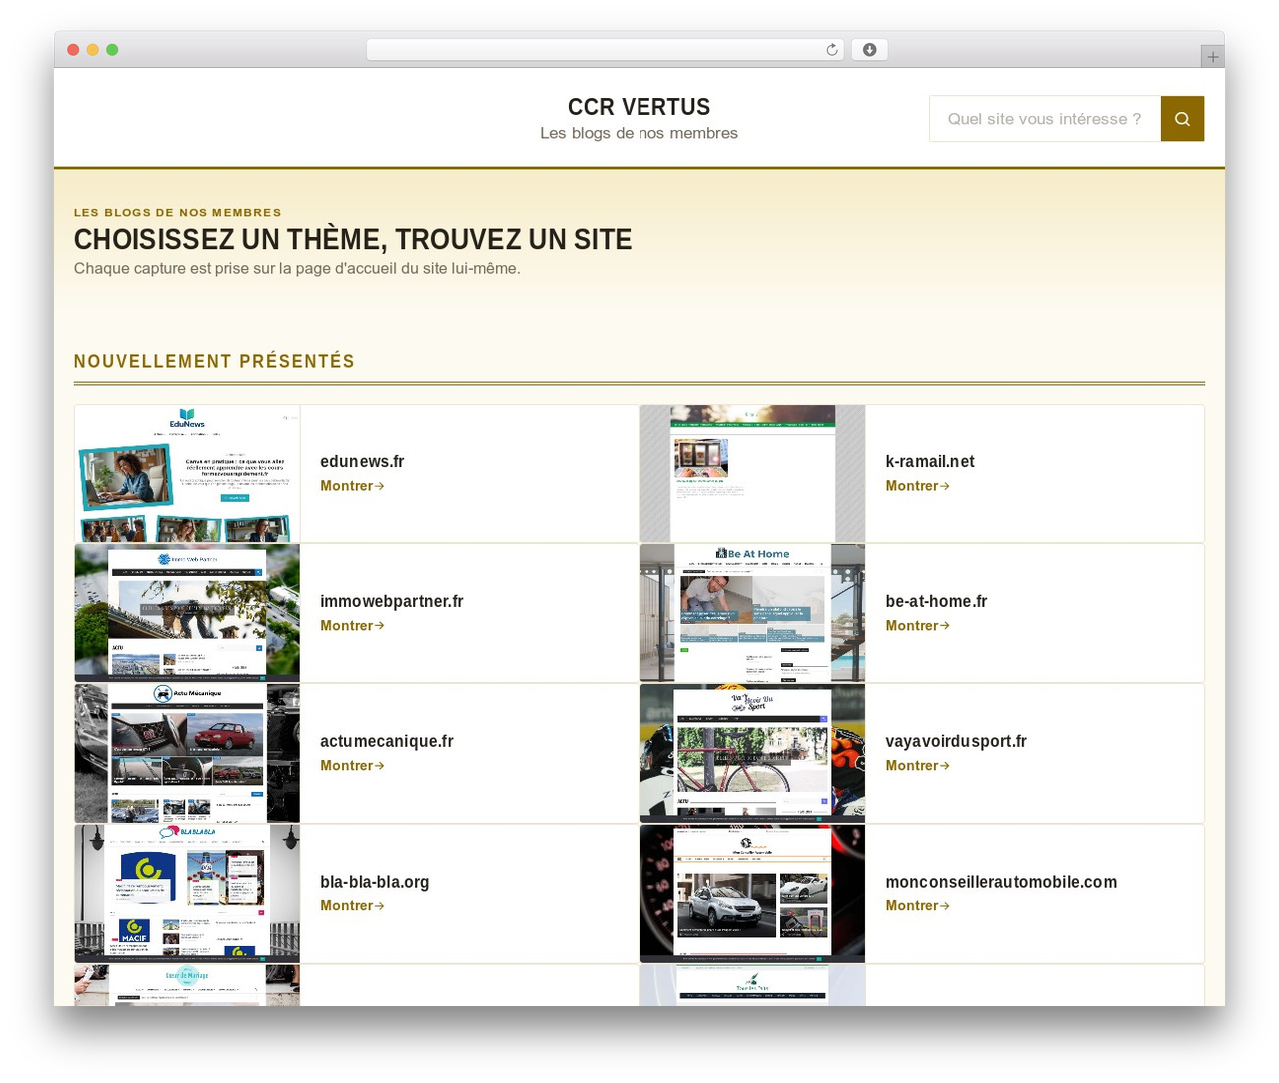Open the browser downloads icon

click(x=870, y=50)
